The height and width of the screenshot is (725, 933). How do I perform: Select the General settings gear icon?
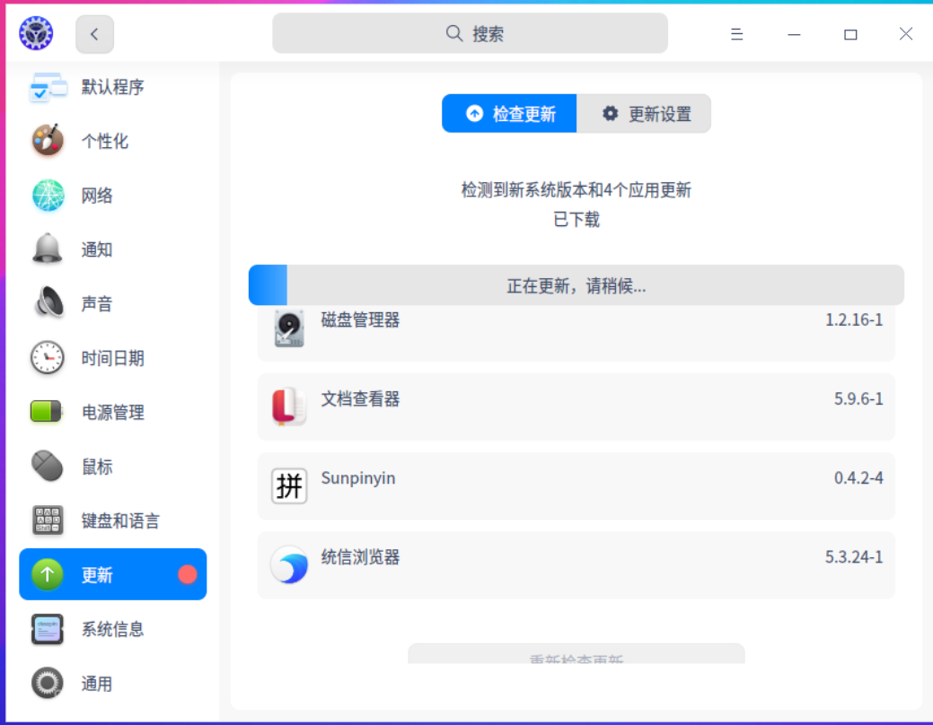point(48,684)
